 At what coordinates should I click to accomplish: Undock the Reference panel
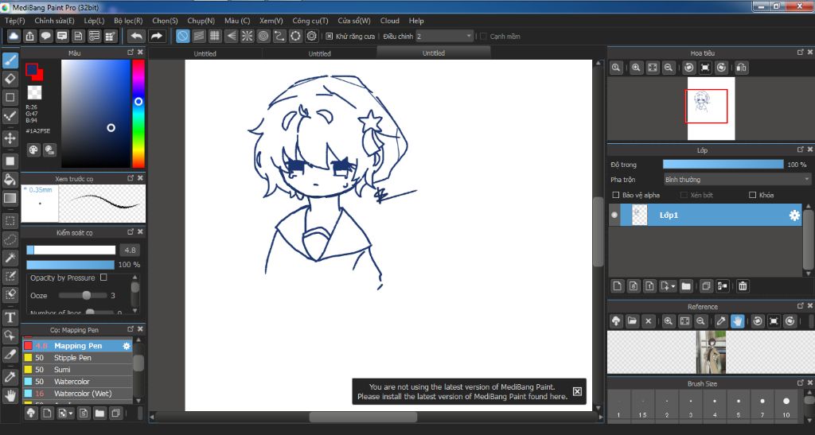click(801, 305)
